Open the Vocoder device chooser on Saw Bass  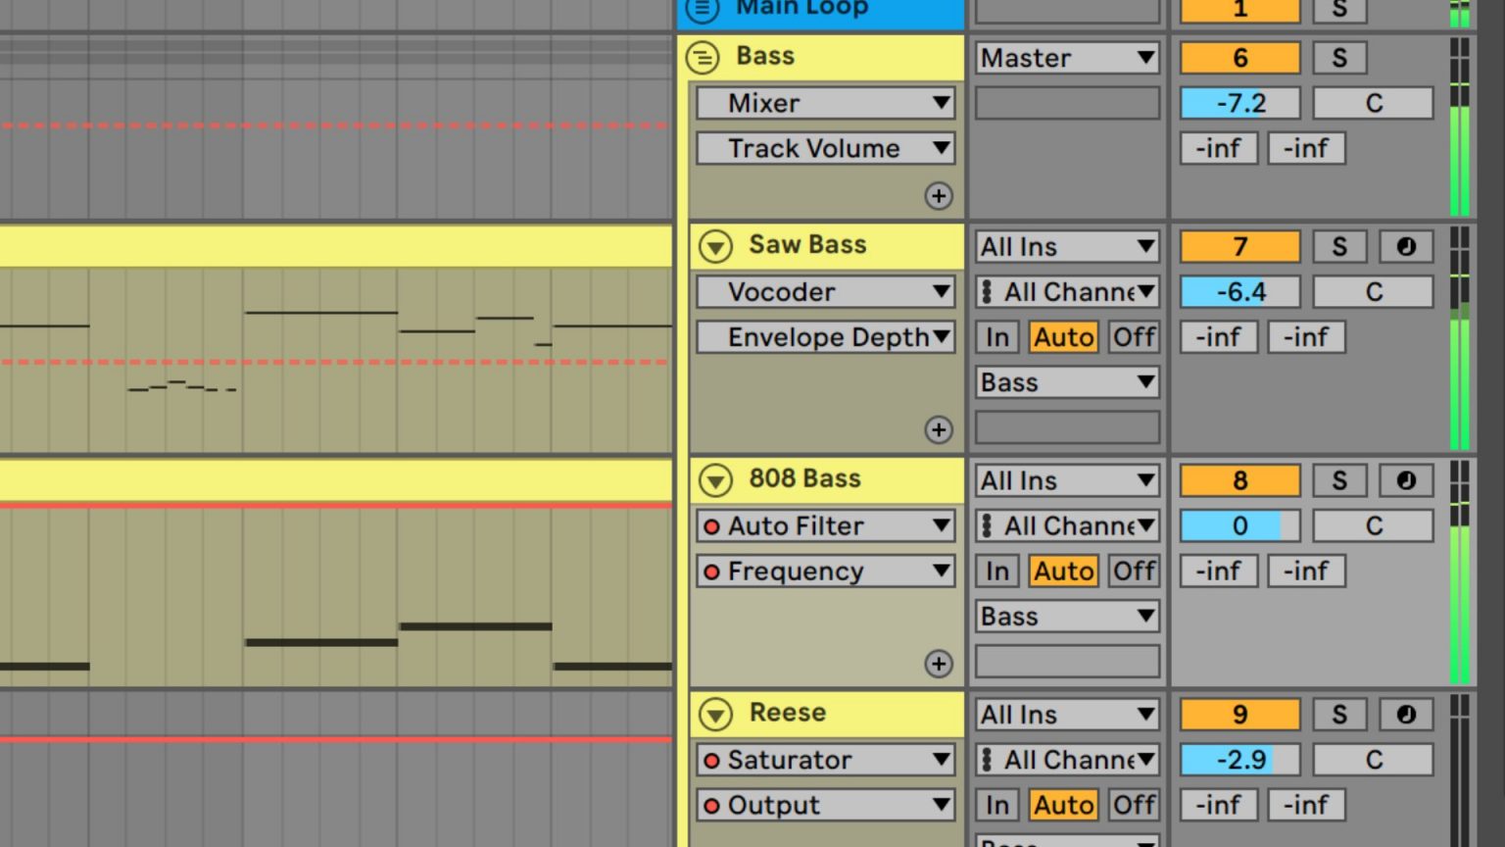(824, 291)
